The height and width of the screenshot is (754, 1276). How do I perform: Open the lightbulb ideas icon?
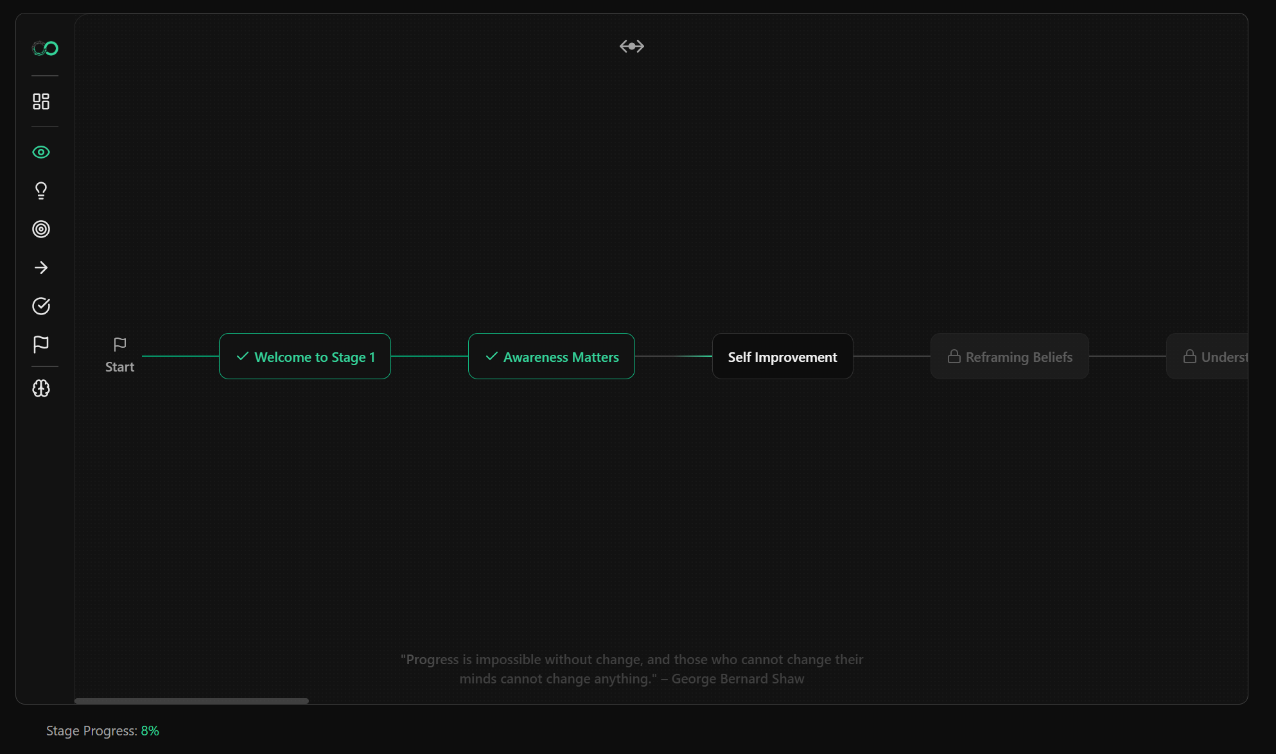pyautogui.click(x=41, y=191)
